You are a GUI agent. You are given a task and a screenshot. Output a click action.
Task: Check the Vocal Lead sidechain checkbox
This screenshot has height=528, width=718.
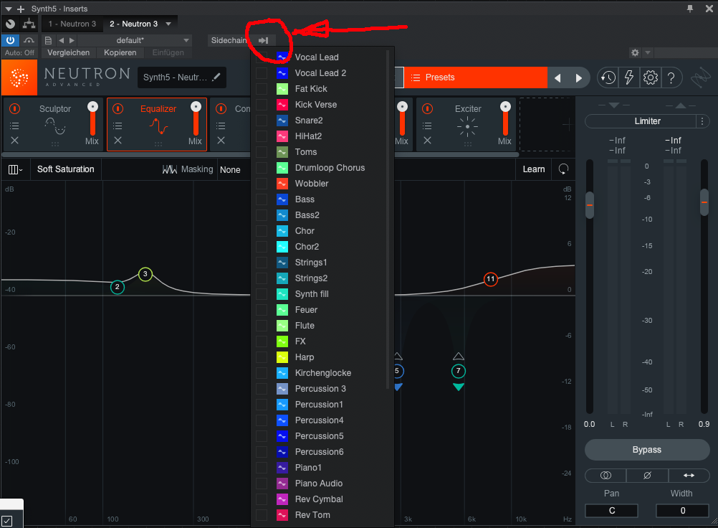click(262, 57)
